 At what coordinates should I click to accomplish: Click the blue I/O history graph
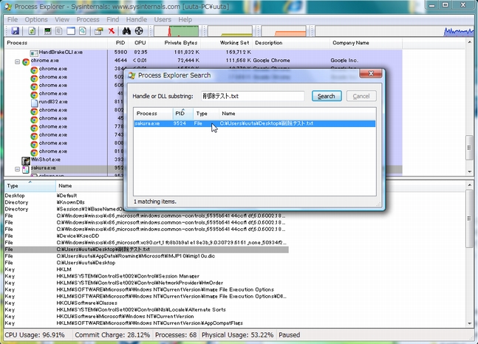click(395, 31)
